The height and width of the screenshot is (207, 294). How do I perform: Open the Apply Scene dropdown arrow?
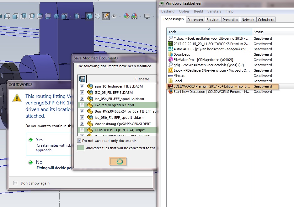[x=141, y=17]
